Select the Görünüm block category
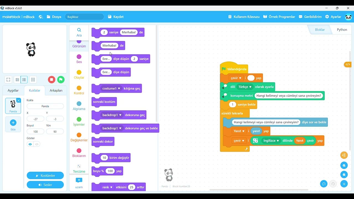 pos(79,44)
